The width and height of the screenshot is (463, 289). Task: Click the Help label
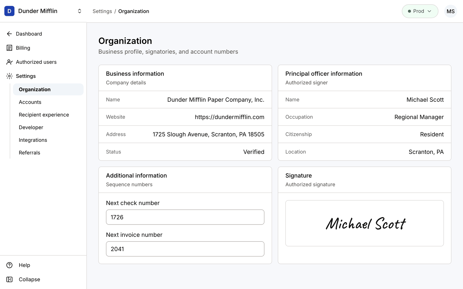tap(24, 265)
